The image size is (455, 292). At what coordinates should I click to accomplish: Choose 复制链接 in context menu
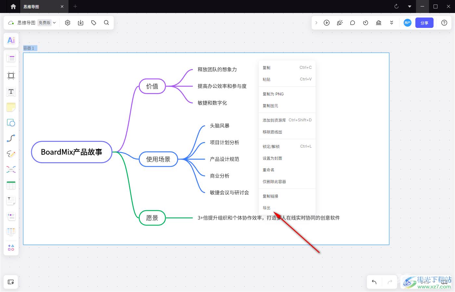point(287,196)
